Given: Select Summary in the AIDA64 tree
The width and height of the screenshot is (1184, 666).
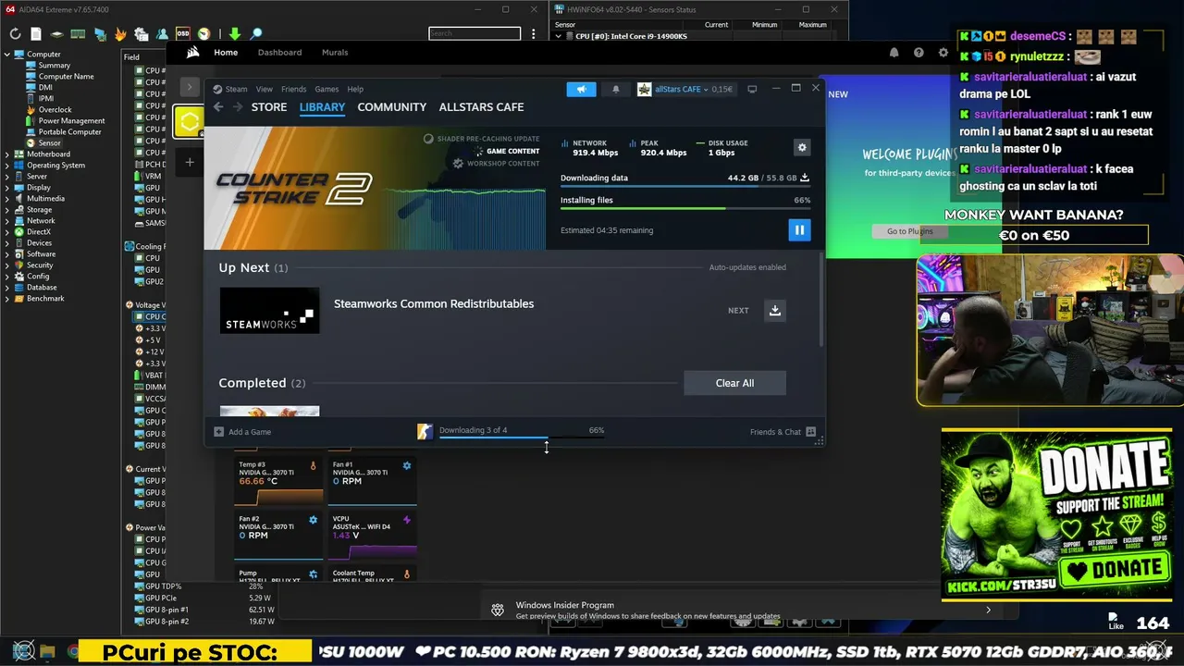Looking at the screenshot, I should pos(55,66).
